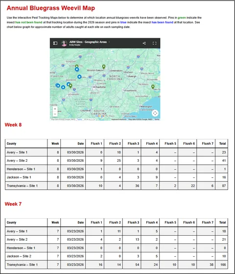Select the green pin southwest of Asheville
The width and height of the screenshot is (235, 274).
point(70,86)
